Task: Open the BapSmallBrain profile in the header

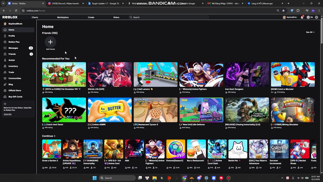Action: point(290,17)
